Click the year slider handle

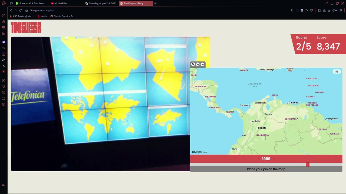click(x=308, y=164)
